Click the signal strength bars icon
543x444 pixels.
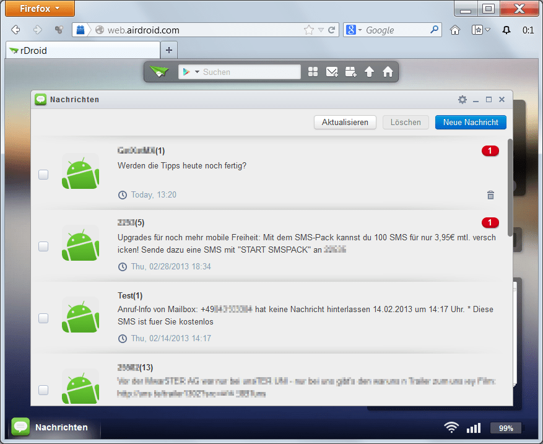(474, 428)
